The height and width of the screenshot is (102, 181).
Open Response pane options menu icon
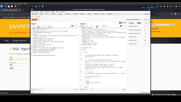pos(126,26)
